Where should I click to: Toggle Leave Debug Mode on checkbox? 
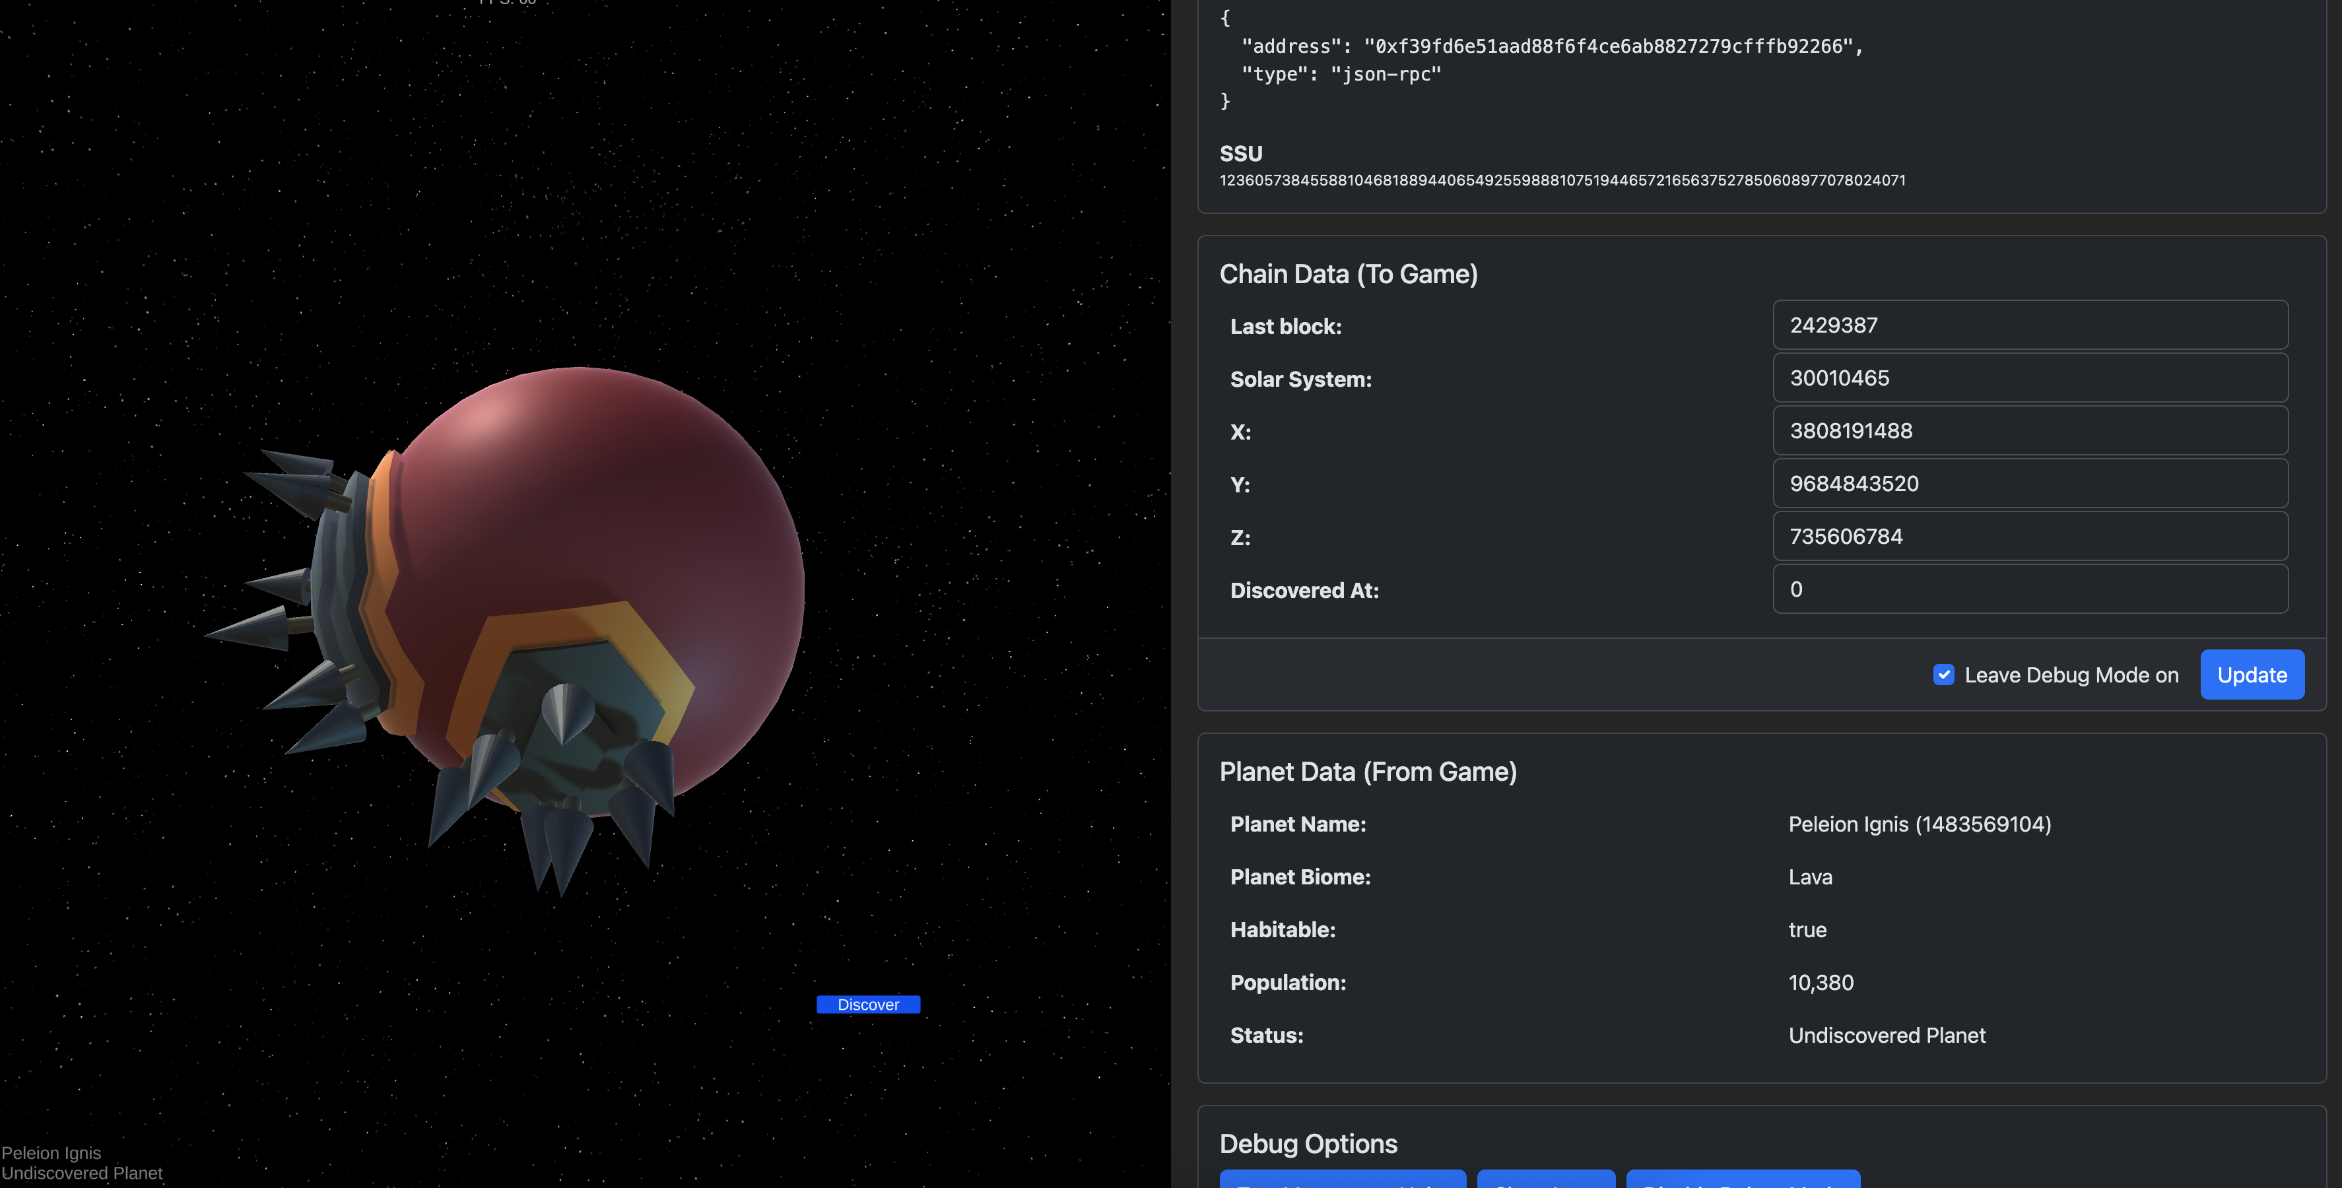1943,675
